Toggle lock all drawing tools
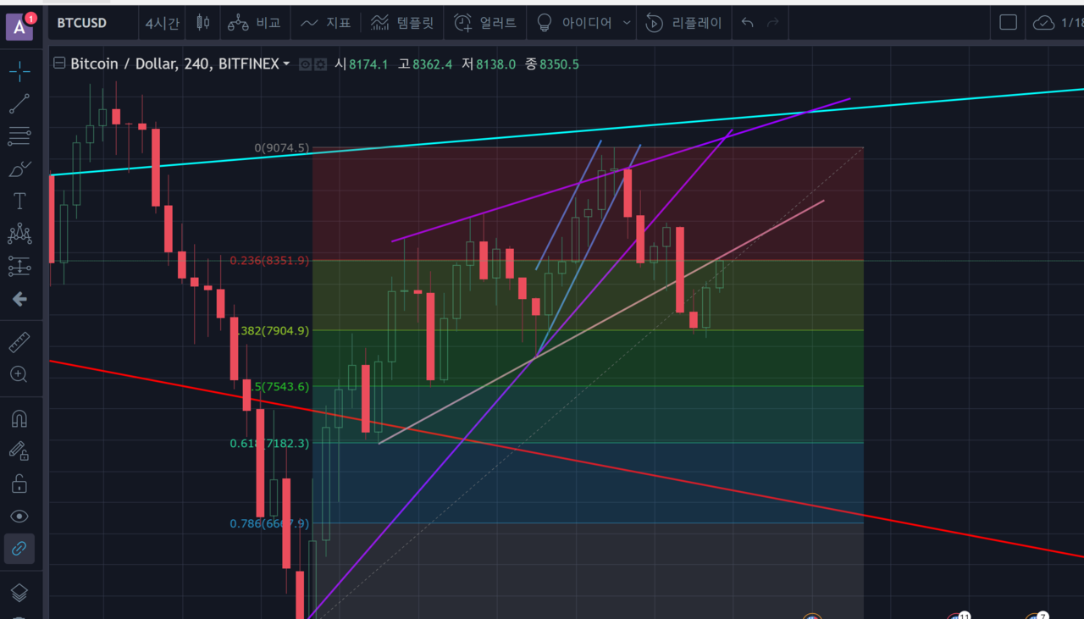The width and height of the screenshot is (1084, 619). click(x=19, y=484)
